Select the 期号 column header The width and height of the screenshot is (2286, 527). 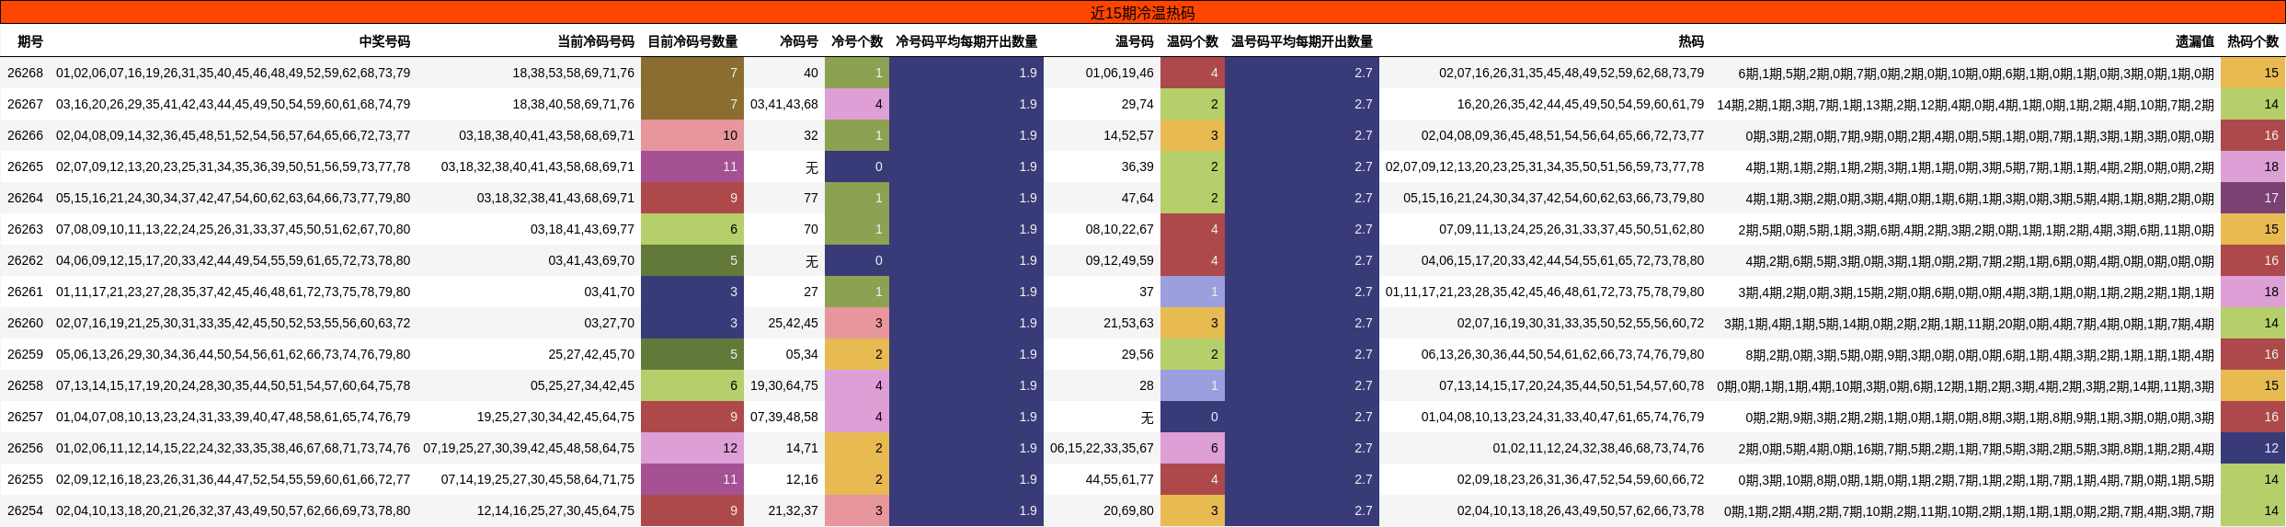(x=30, y=41)
